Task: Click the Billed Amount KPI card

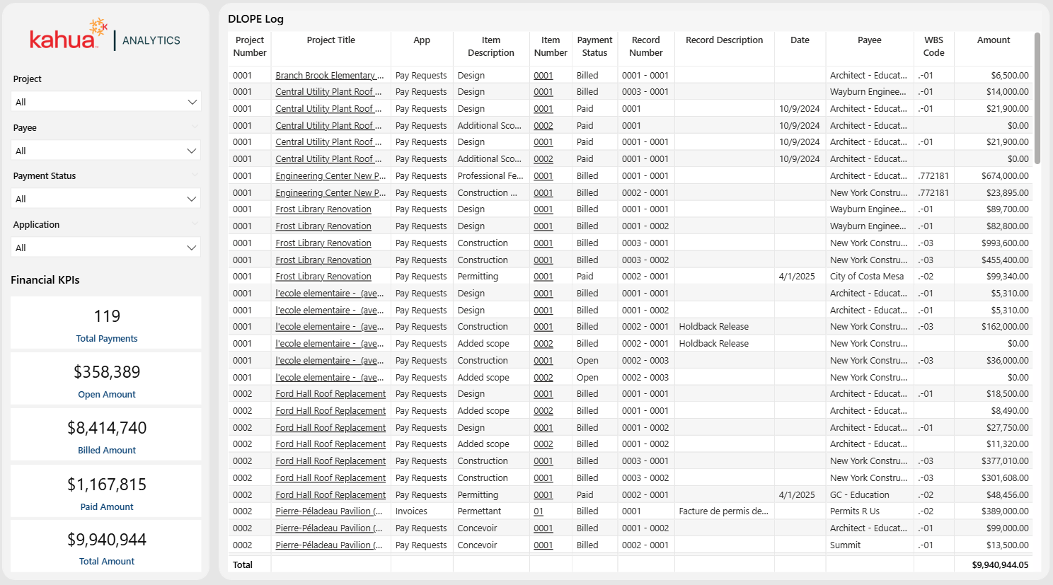Action: pos(106,435)
